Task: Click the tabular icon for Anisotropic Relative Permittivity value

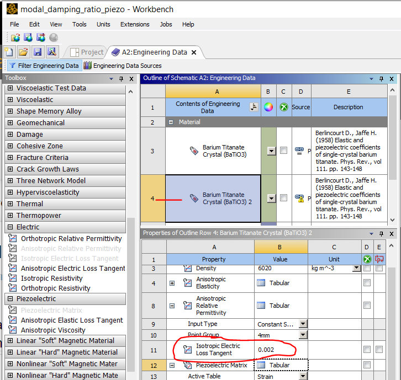Action: pos(261,306)
